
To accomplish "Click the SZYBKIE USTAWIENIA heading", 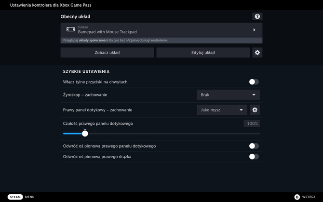I will coord(86,71).
